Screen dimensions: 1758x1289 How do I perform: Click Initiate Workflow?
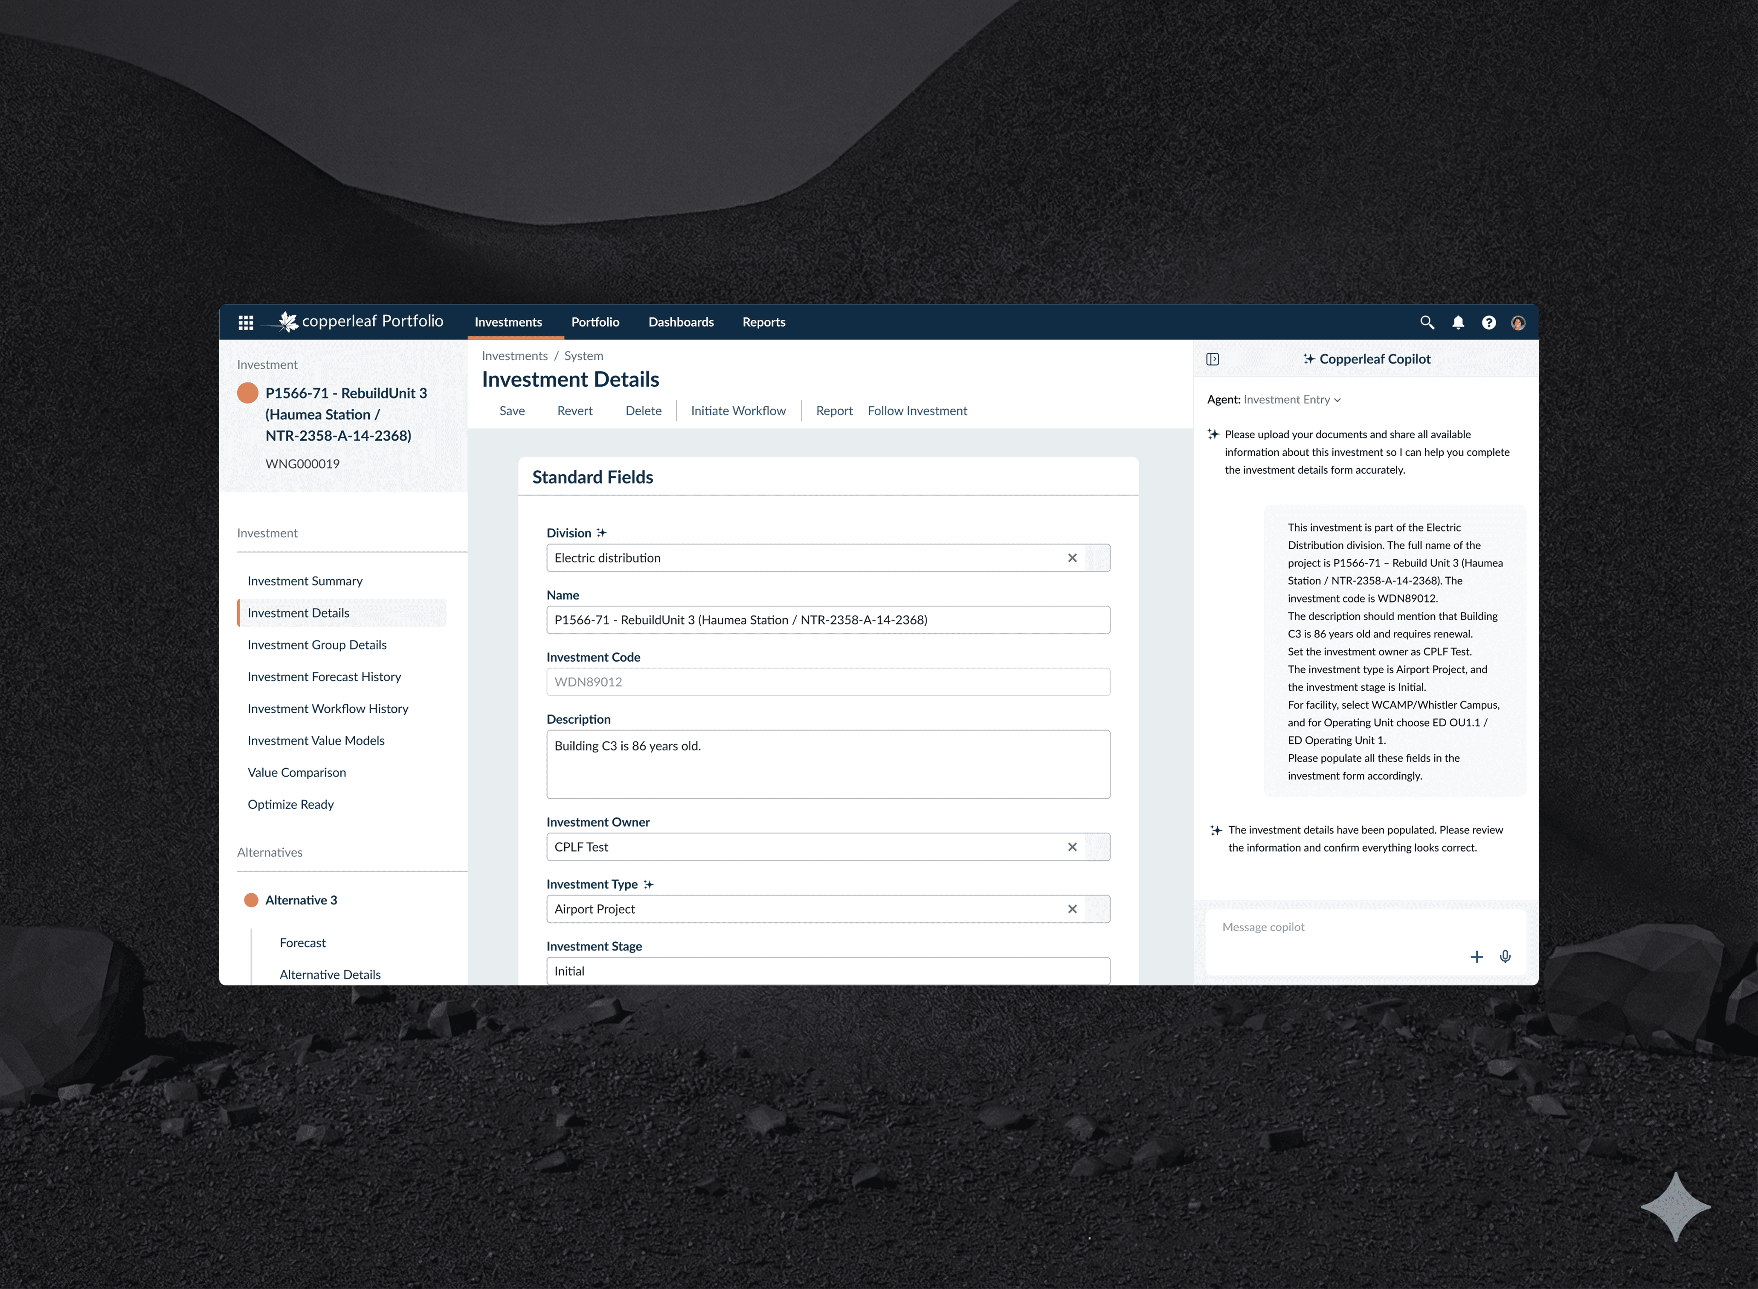737,411
